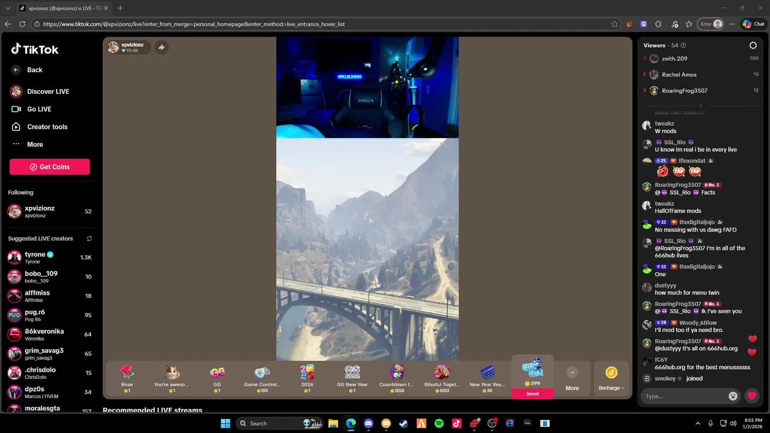The height and width of the screenshot is (433, 770).
Task: Open browser settings and more menu
Action: 731,24
